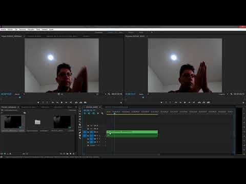The width and height of the screenshot is (246, 184).
Task: Select the folder bin in the Project panel
Action: 37,122
